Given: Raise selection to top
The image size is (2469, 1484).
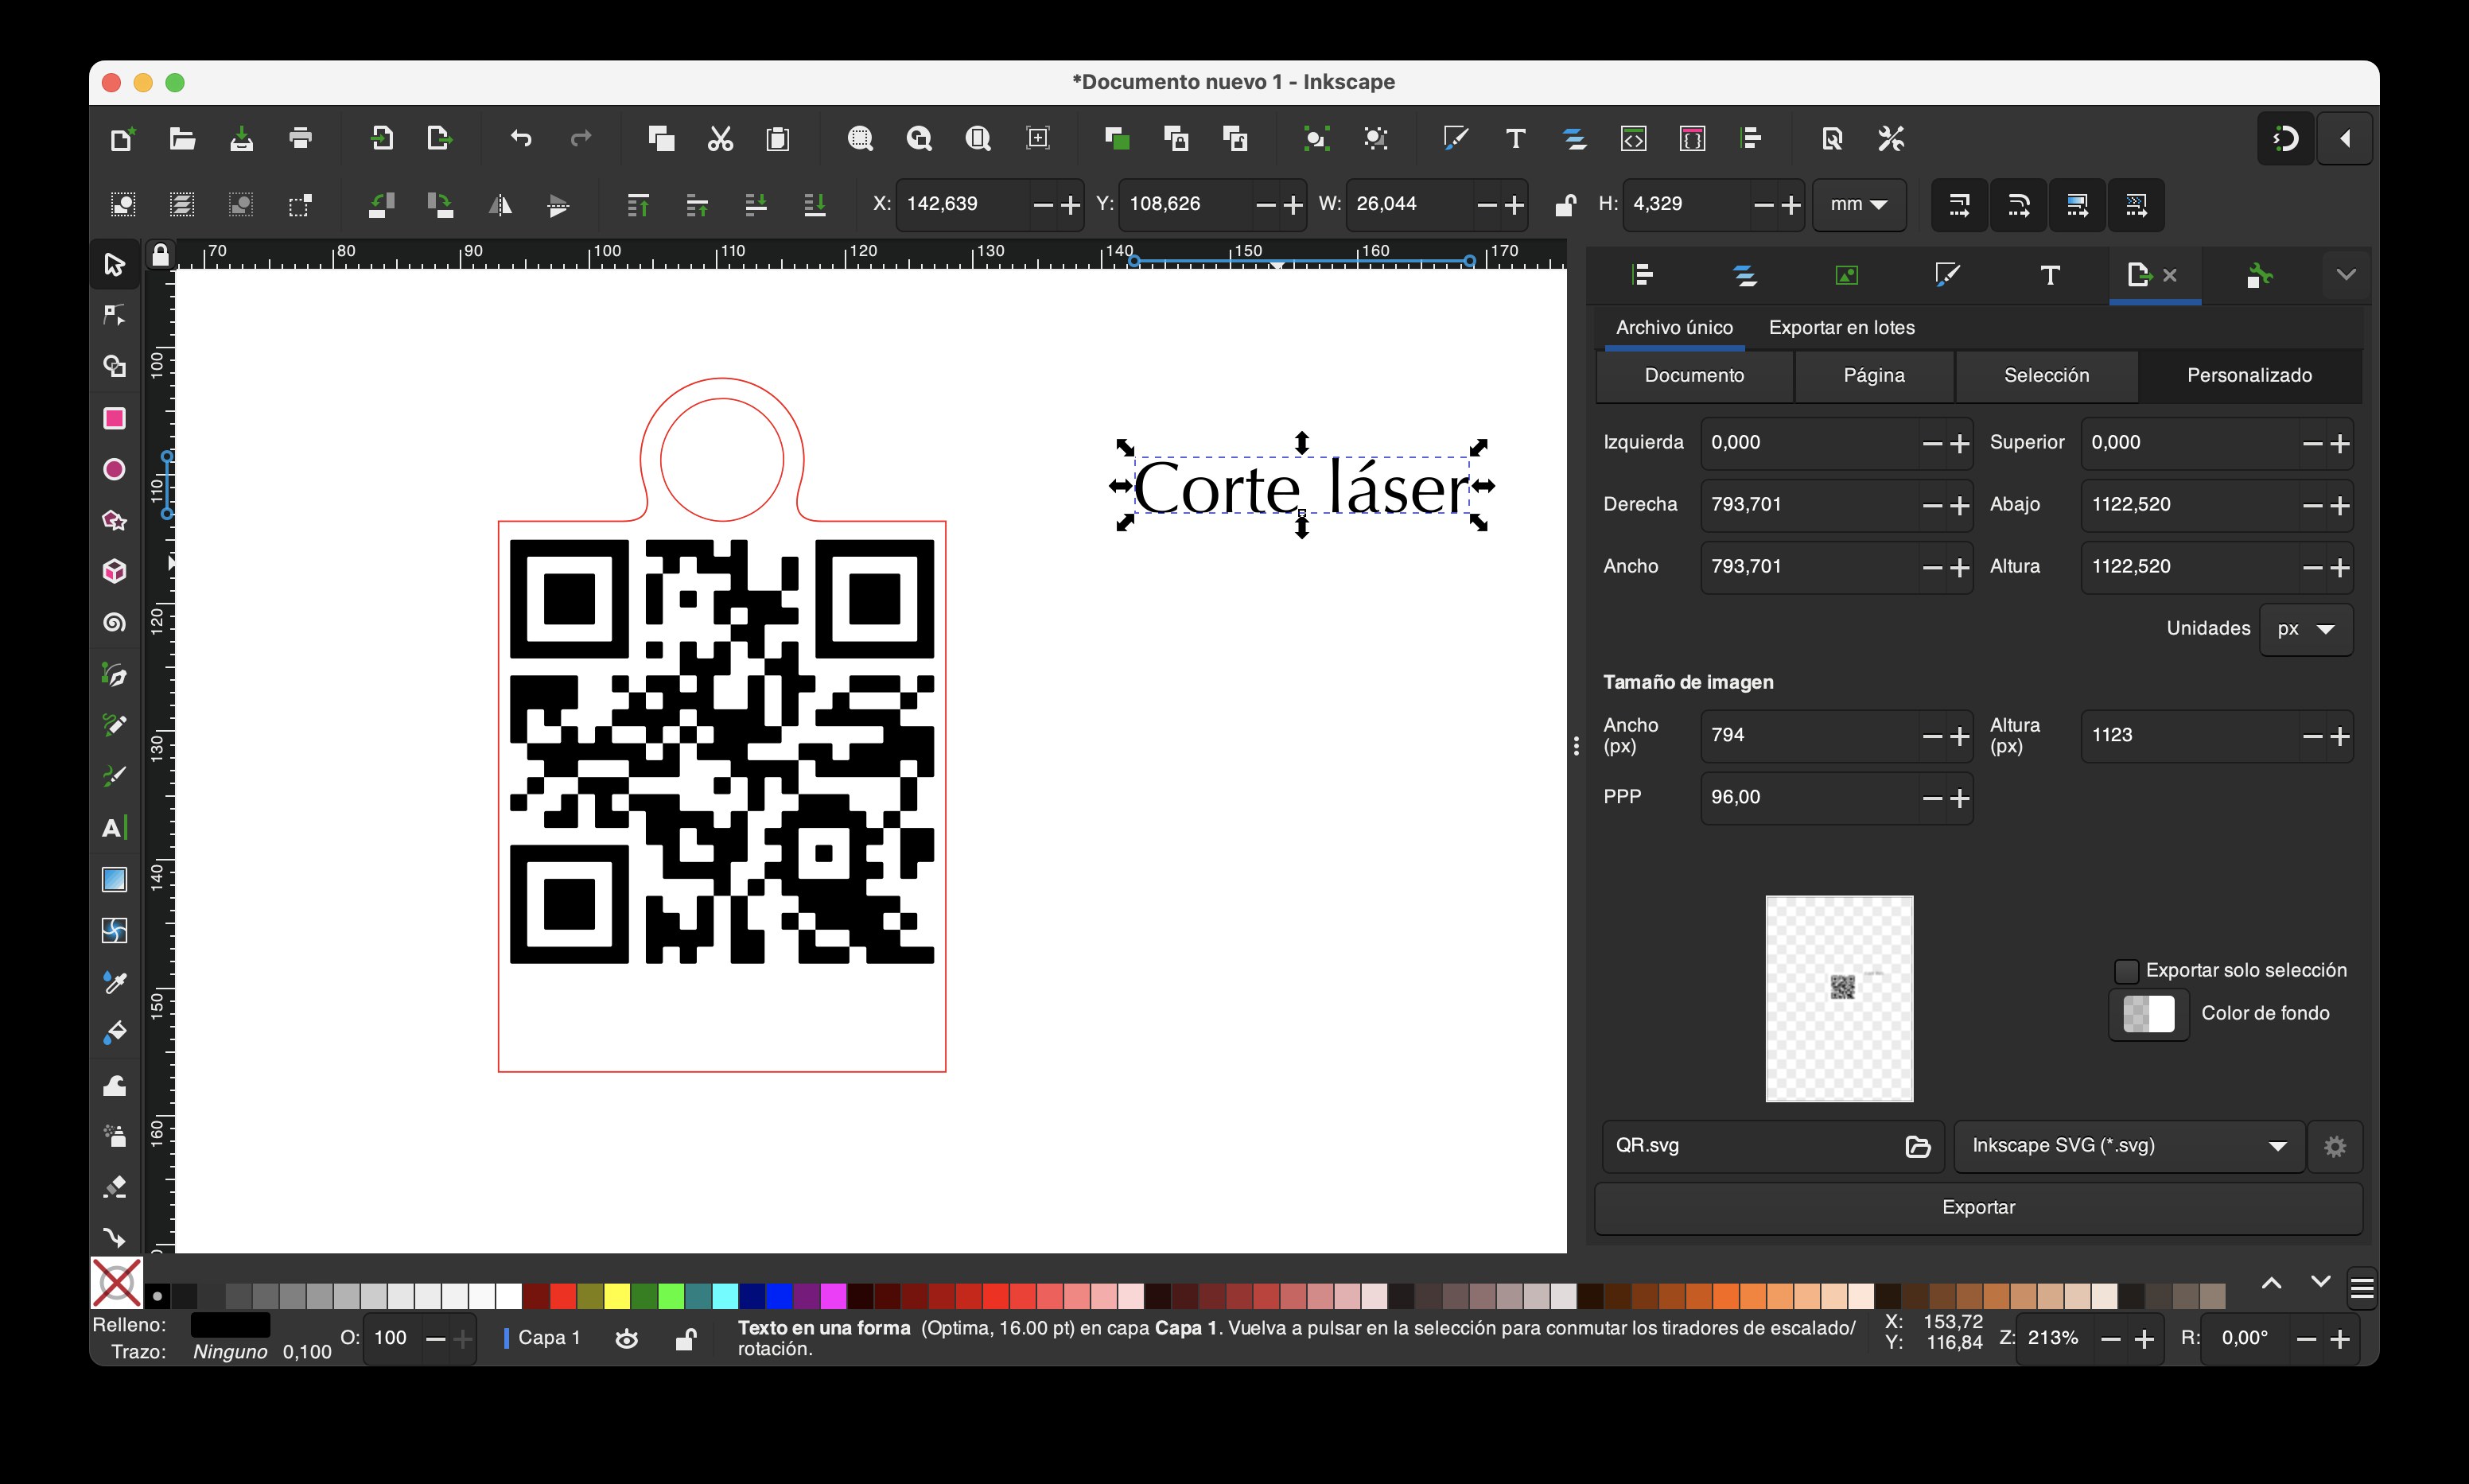Looking at the screenshot, I should point(638,205).
